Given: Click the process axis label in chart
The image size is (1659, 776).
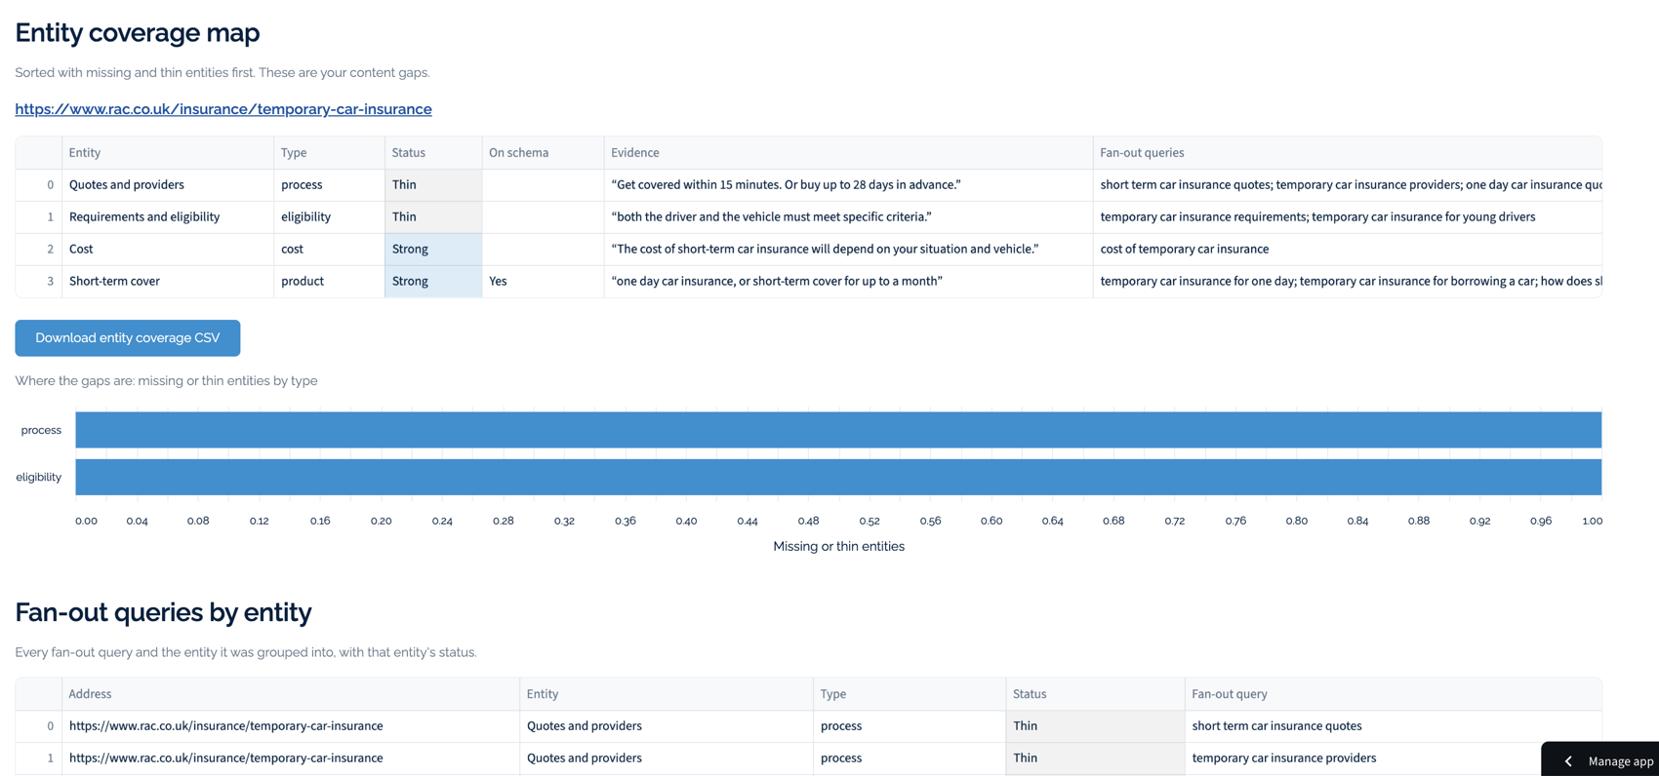Looking at the screenshot, I should pyautogui.click(x=41, y=430).
